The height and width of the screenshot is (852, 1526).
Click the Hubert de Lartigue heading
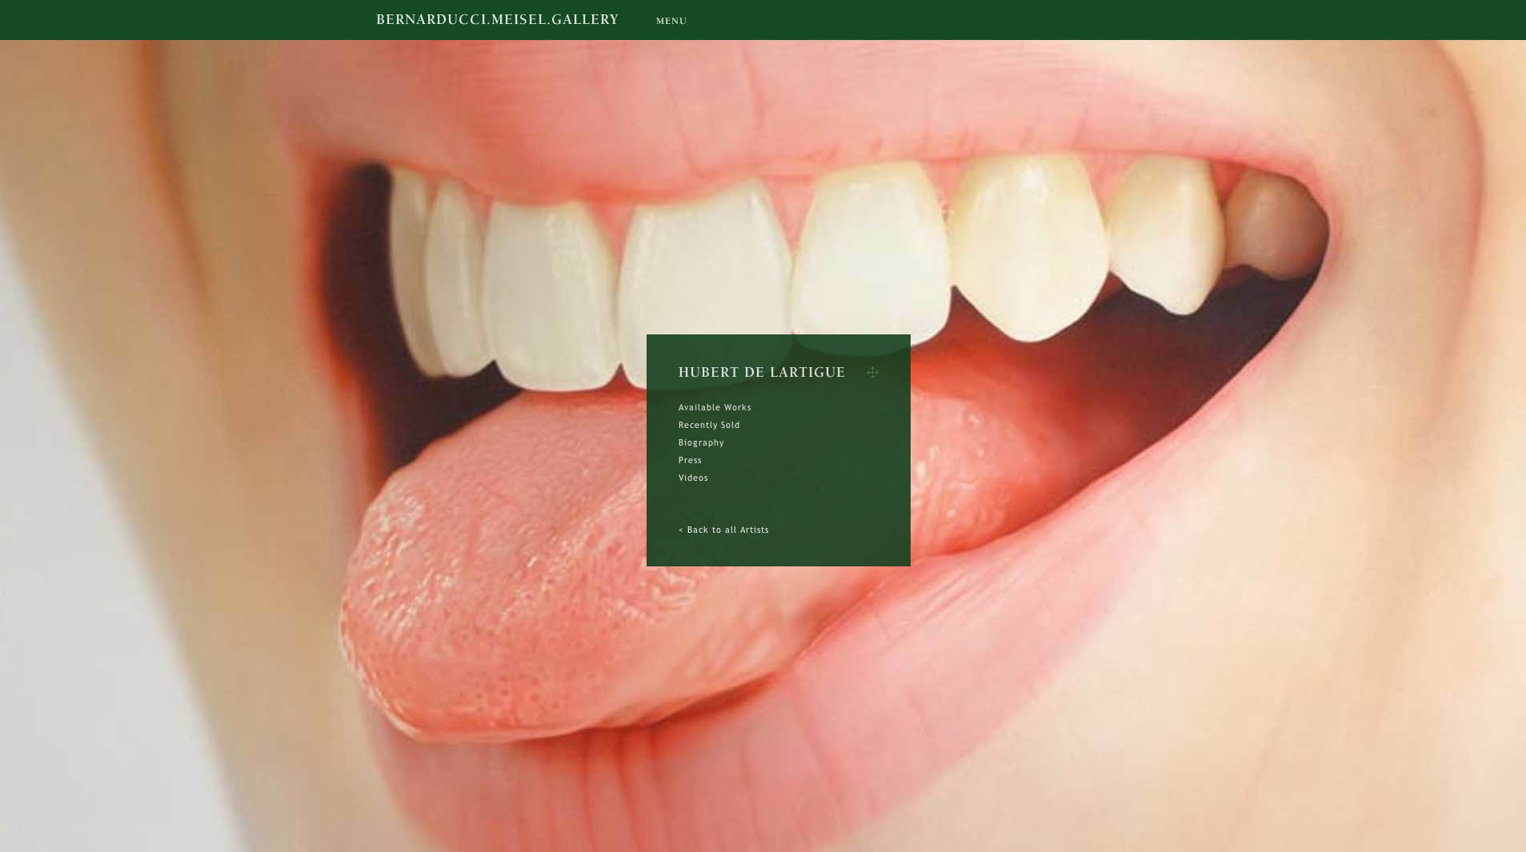pos(762,372)
